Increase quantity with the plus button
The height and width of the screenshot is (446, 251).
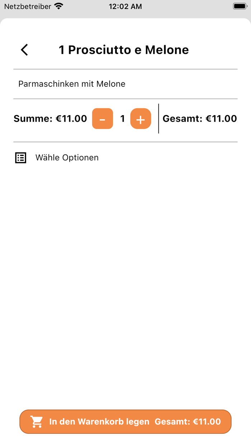(x=141, y=119)
